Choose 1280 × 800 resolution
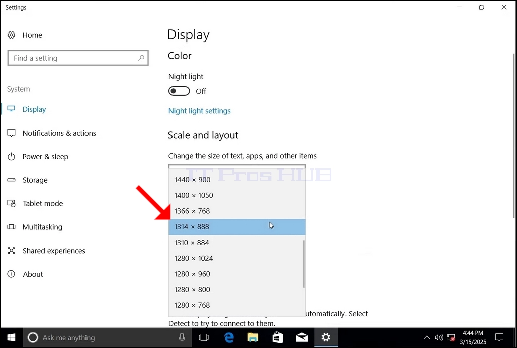The image size is (517, 348). point(237,290)
